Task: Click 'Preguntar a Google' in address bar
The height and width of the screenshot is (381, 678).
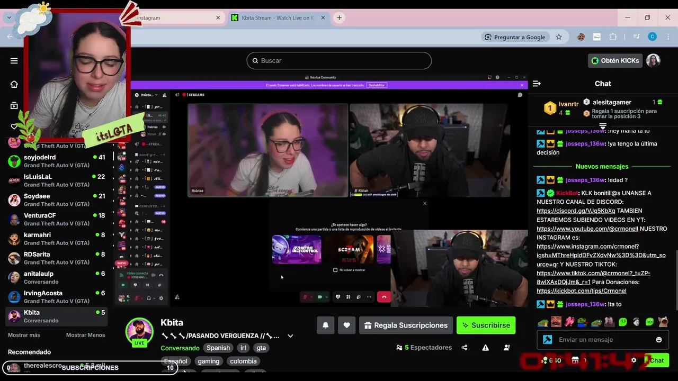Action: 514,37
